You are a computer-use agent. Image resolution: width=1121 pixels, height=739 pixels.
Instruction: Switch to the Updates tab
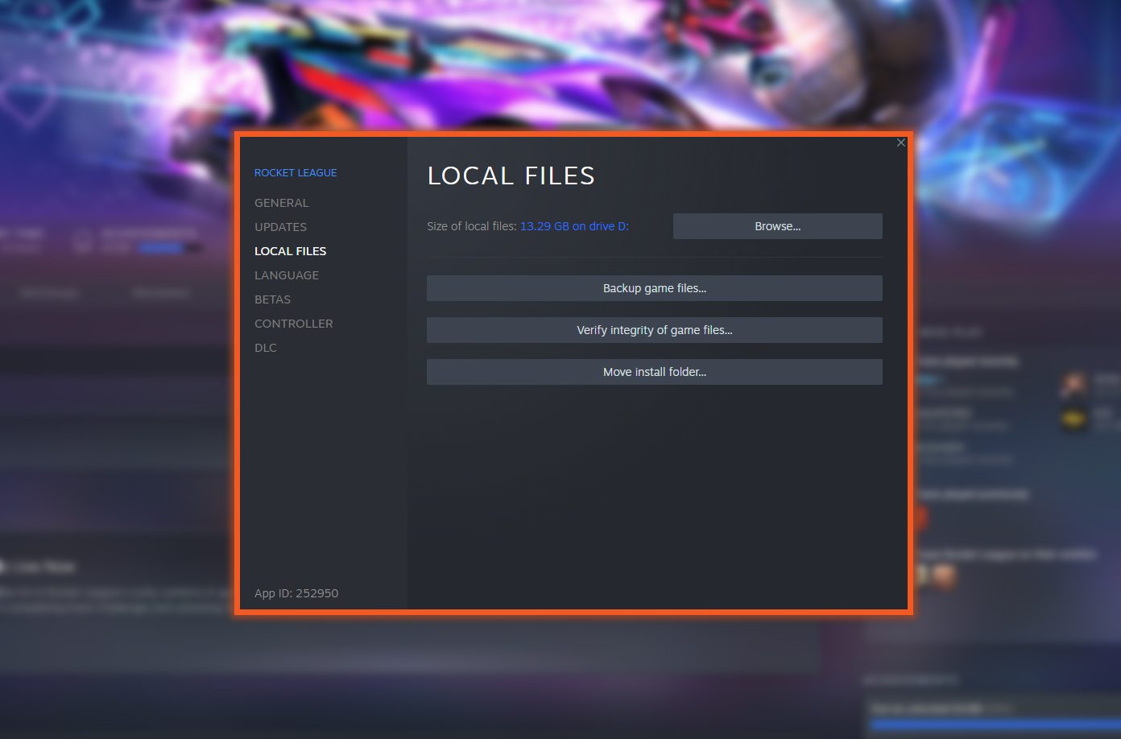(280, 227)
